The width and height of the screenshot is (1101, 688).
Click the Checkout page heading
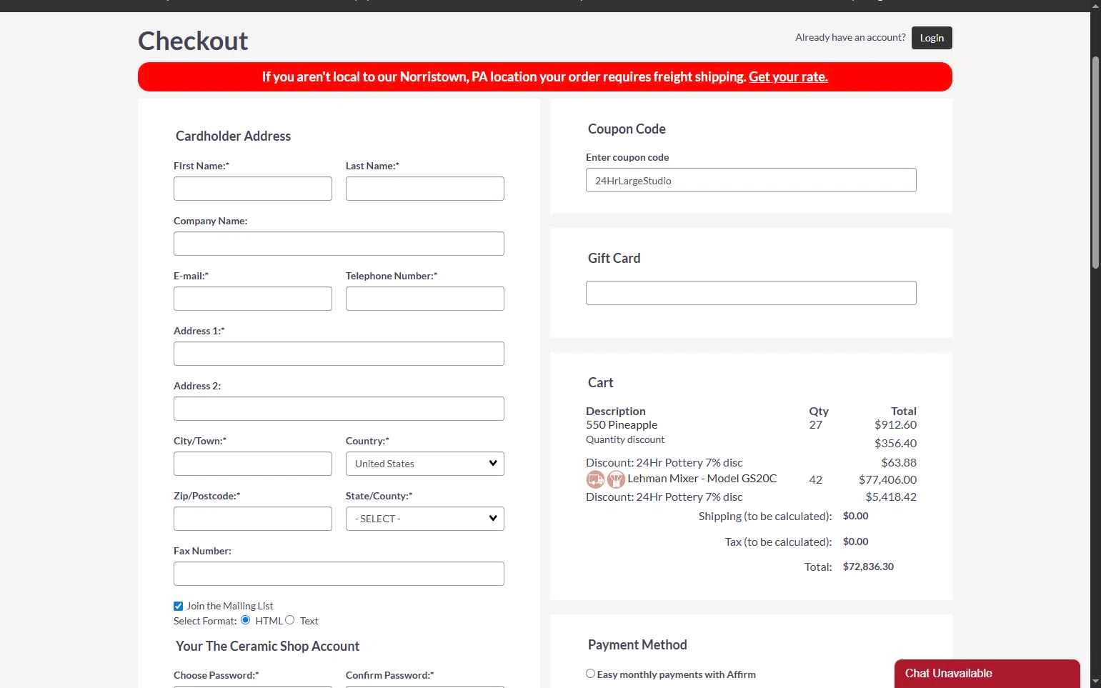click(193, 41)
